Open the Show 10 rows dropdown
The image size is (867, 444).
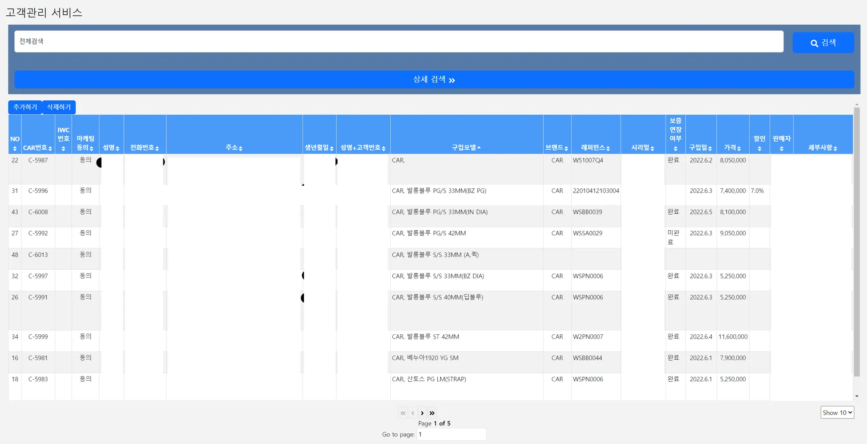pyautogui.click(x=837, y=412)
